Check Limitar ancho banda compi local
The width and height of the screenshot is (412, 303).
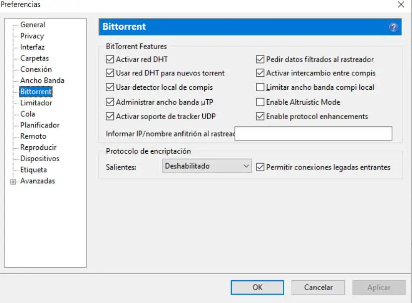click(x=260, y=88)
